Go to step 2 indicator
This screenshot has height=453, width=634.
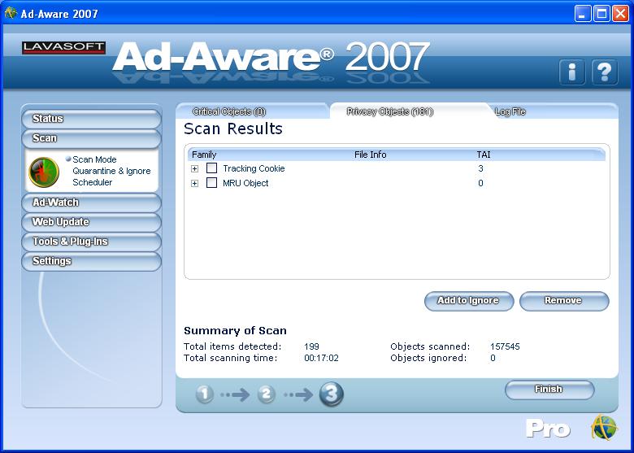[x=266, y=394]
